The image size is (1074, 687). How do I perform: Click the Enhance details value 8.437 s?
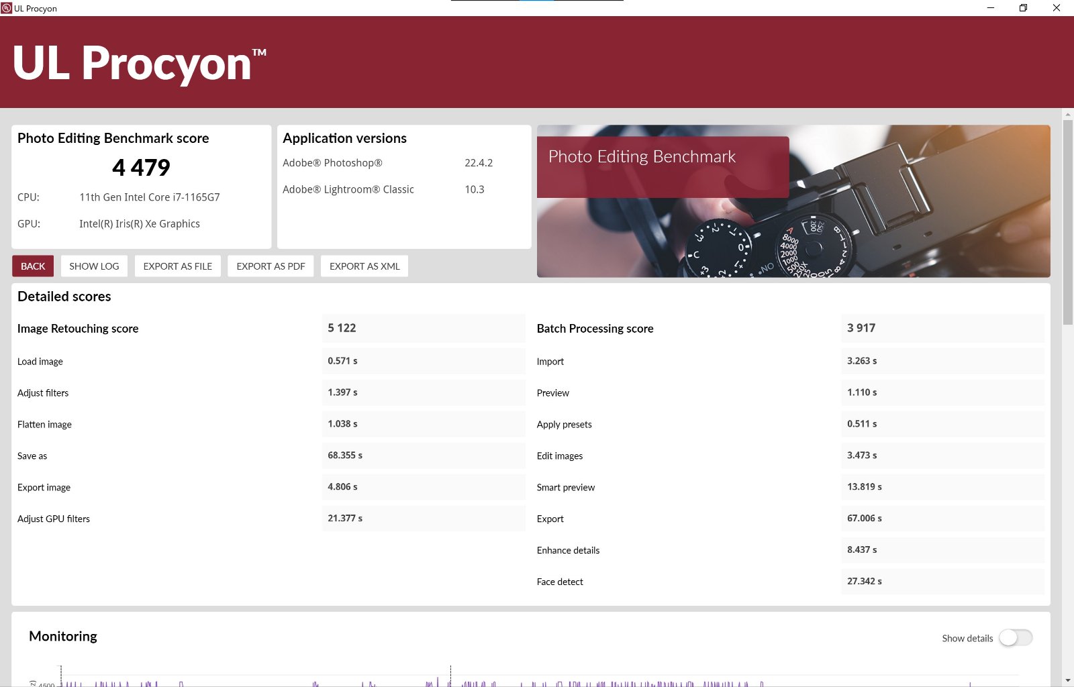862,550
